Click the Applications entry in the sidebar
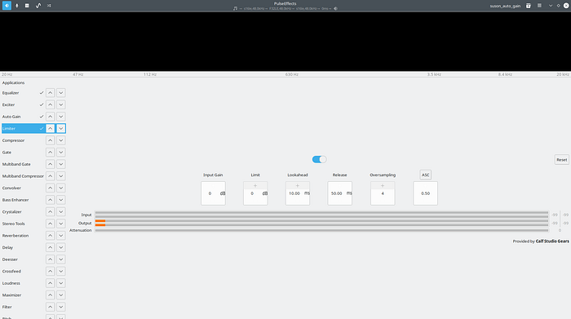Screen dimensions: 571x319 pos(14,82)
